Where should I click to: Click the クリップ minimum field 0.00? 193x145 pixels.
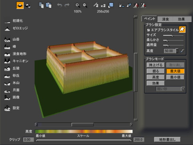click(28, 140)
